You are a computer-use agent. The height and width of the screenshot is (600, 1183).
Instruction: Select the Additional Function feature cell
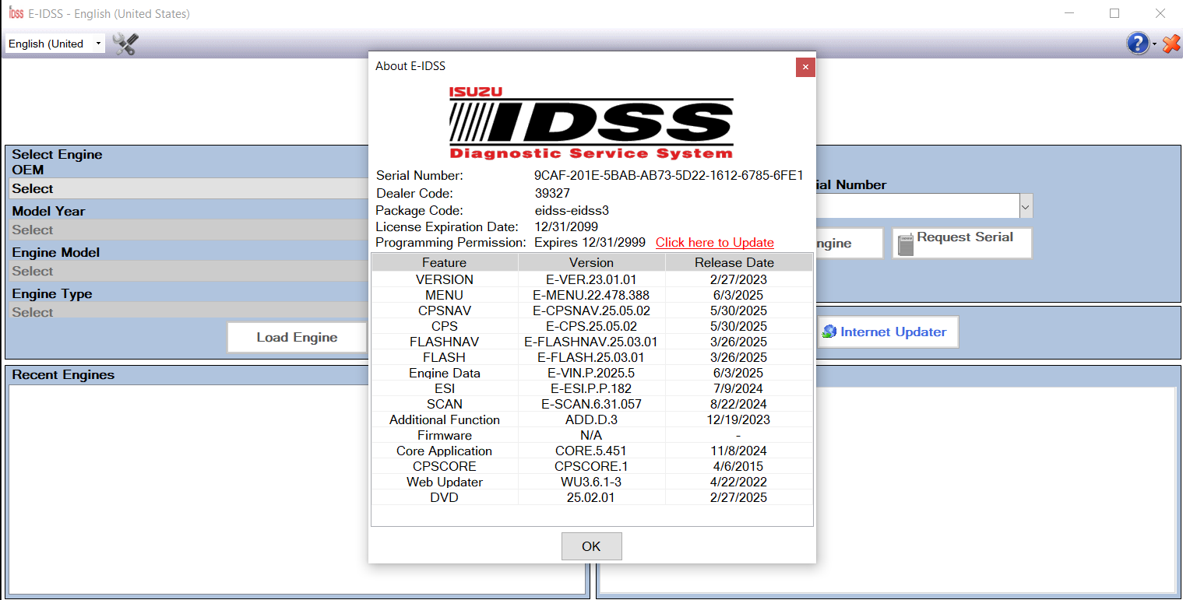click(x=445, y=419)
